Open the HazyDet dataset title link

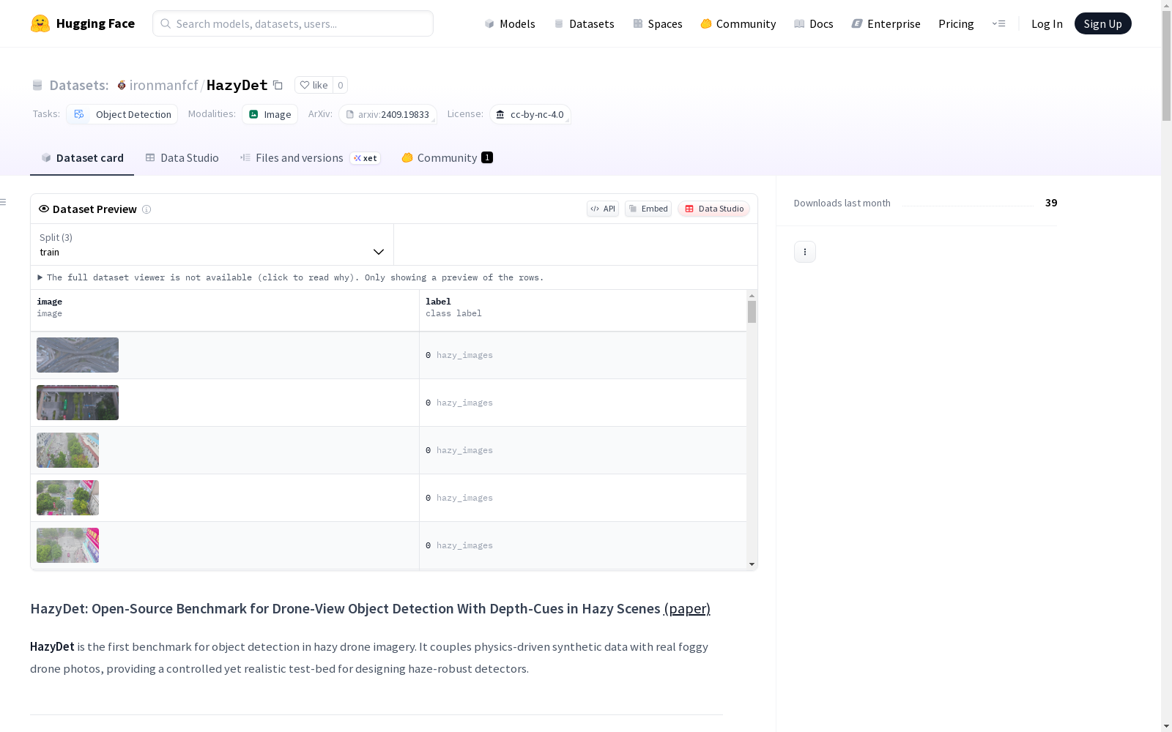[x=237, y=85]
